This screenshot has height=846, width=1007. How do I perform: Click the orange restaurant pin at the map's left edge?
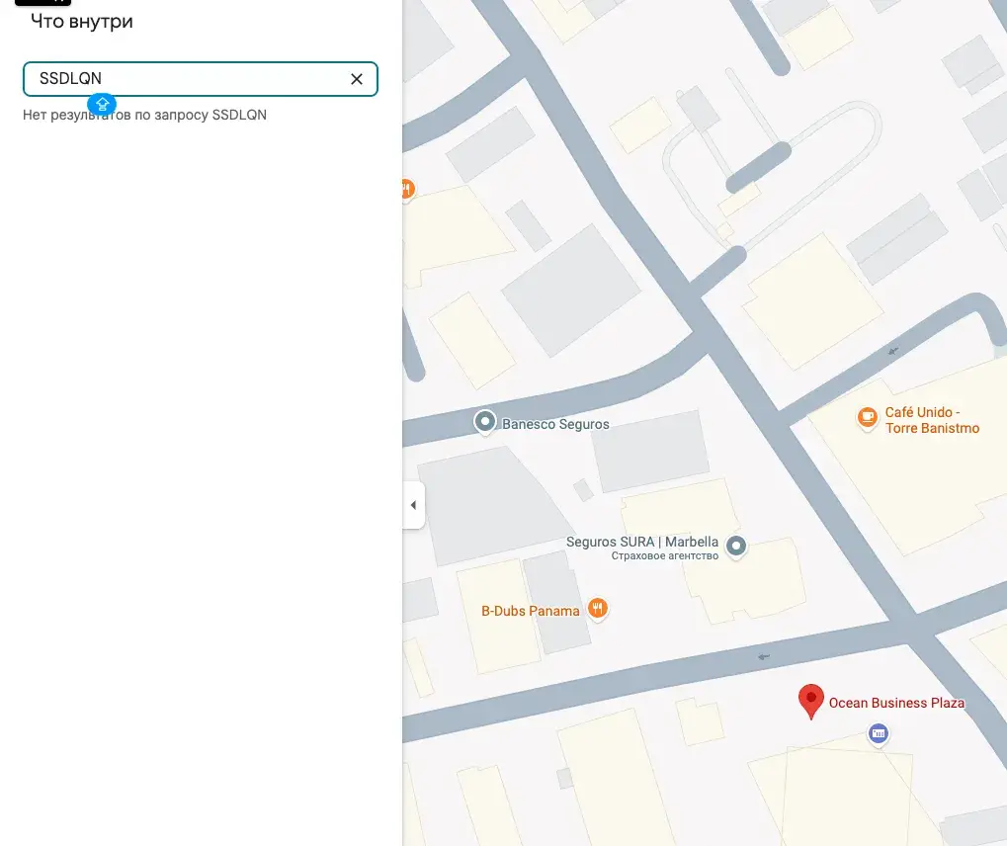click(408, 190)
